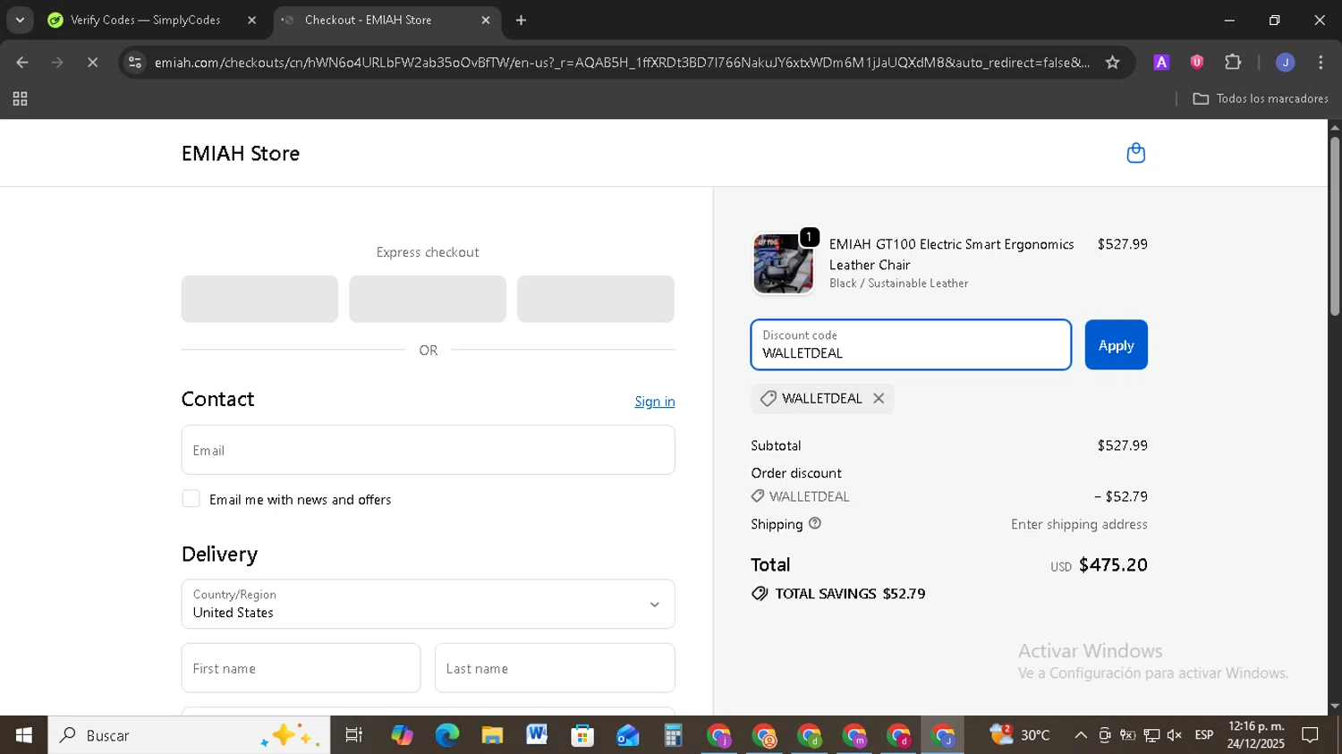Click the Sign in link
The image size is (1342, 754).
point(655,402)
